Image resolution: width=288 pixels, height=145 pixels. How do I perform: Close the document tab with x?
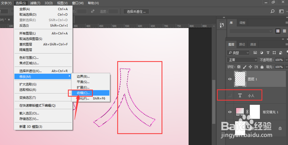pos(9,20)
